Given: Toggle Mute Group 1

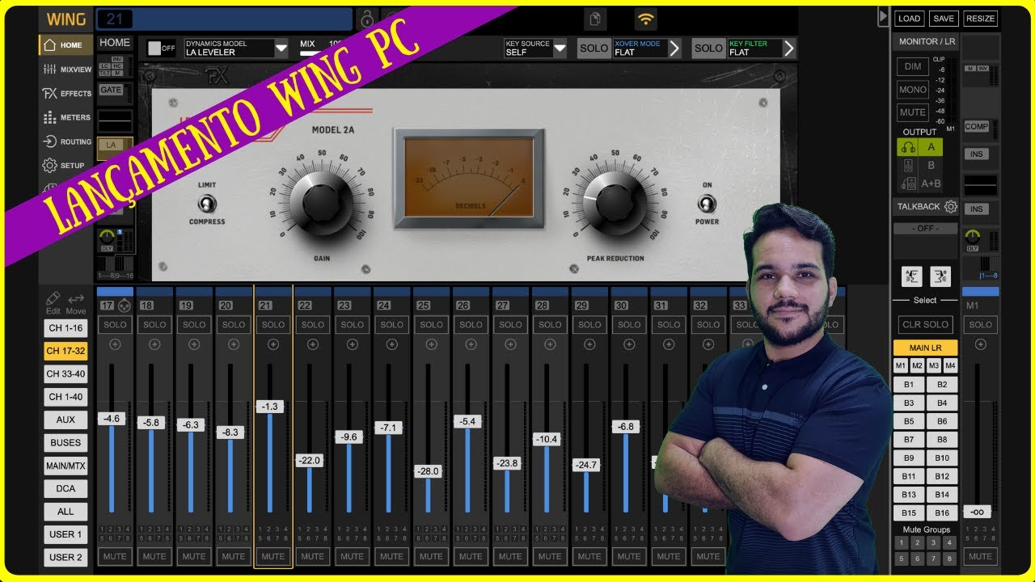Looking at the screenshot, I should tap(900, 543).
